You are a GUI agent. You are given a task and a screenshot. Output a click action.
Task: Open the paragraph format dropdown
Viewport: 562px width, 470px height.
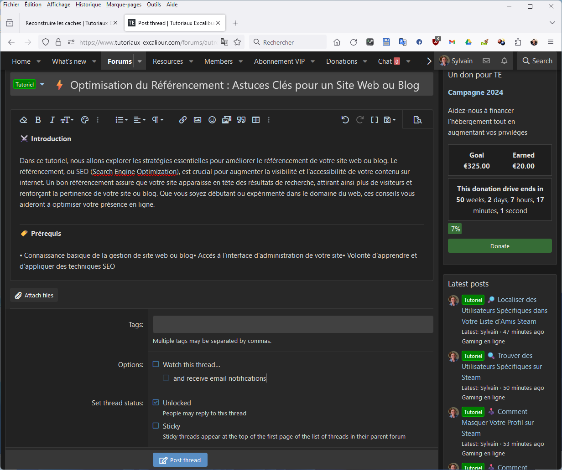157,120
